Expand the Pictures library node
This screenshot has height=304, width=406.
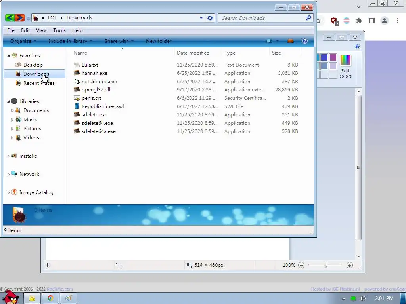(12, 129)
